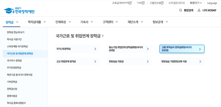Click the 한국장학재단 logo

19,11
